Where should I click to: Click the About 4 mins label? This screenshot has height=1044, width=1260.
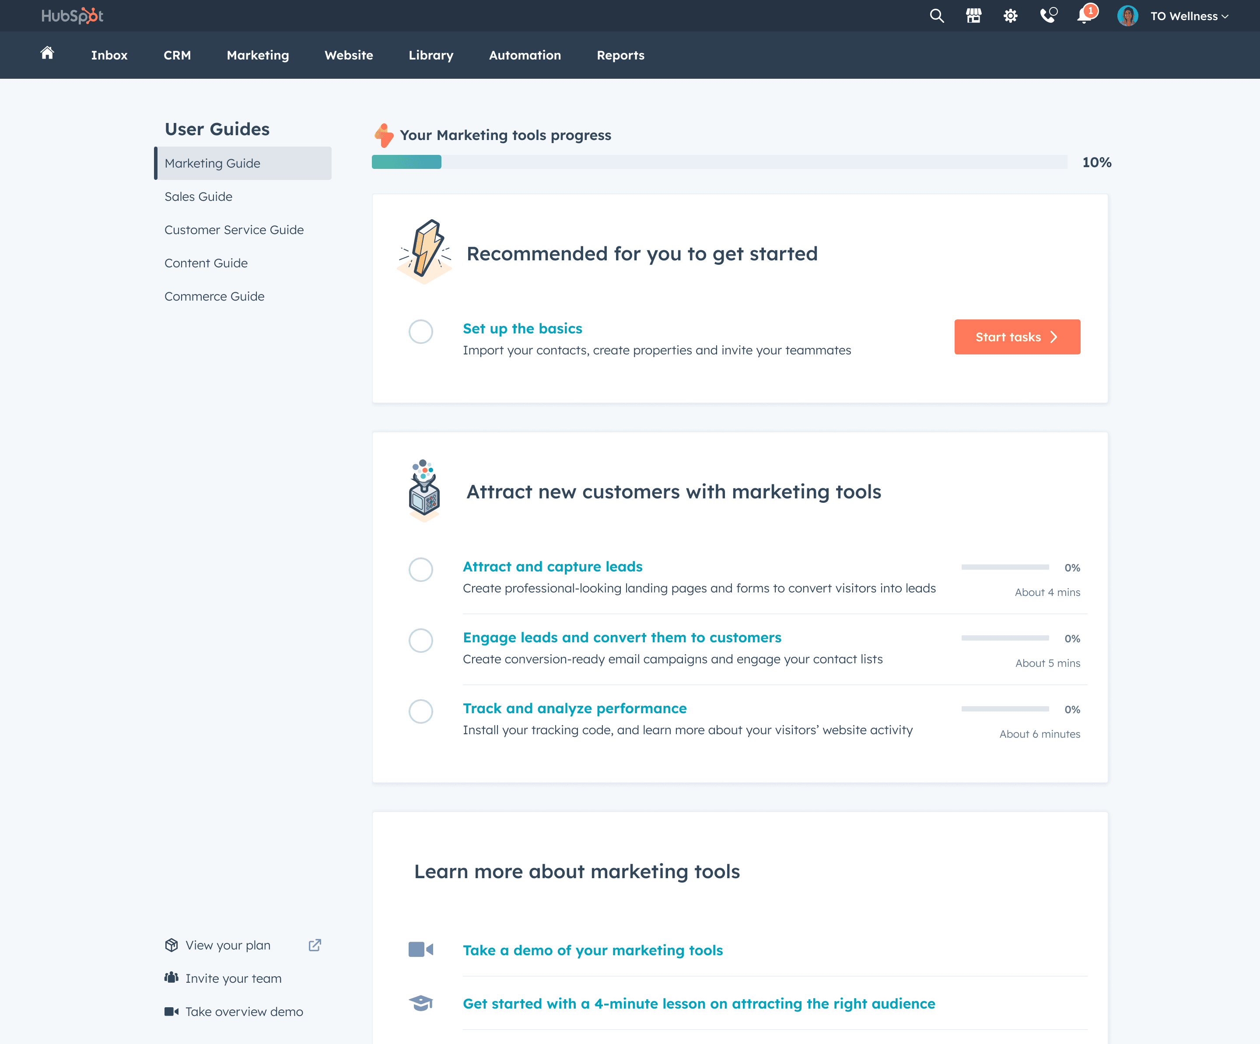(x=1048, y=592)
